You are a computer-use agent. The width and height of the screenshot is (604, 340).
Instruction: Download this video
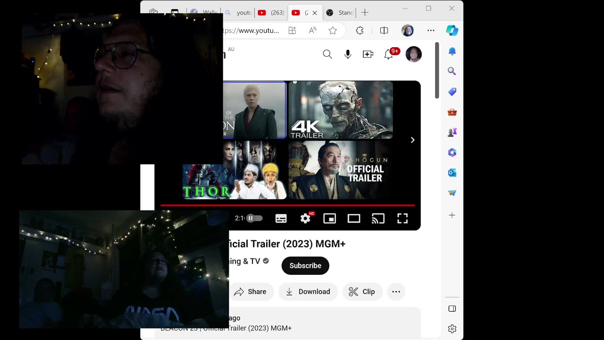[308, 292]
